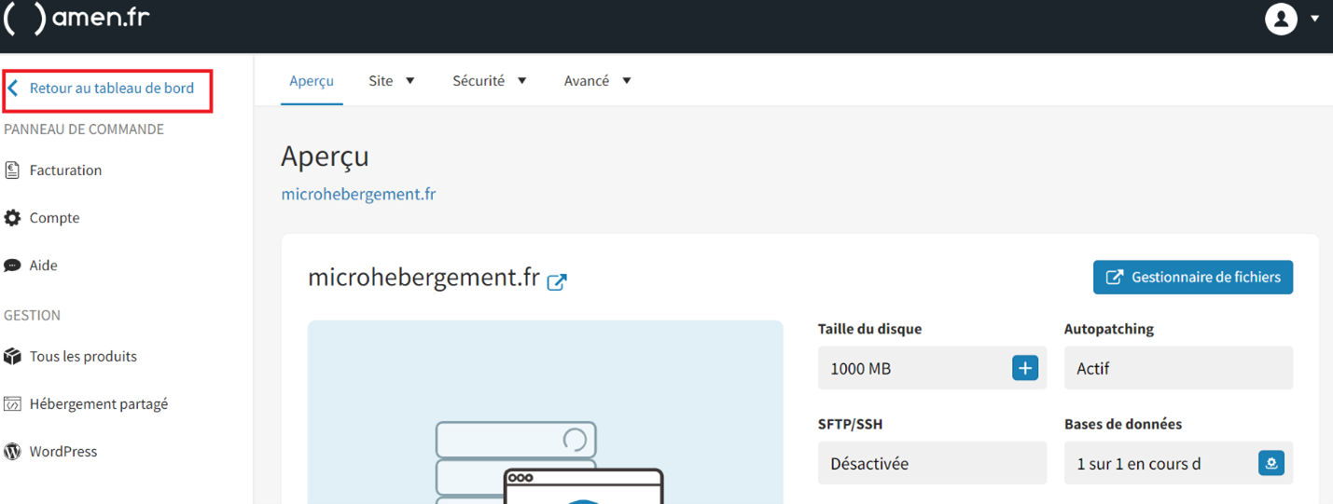Viewport: 1333px width, 504px height.
Task: Click the Facturation invoice icon
Action: coord(12,170)
